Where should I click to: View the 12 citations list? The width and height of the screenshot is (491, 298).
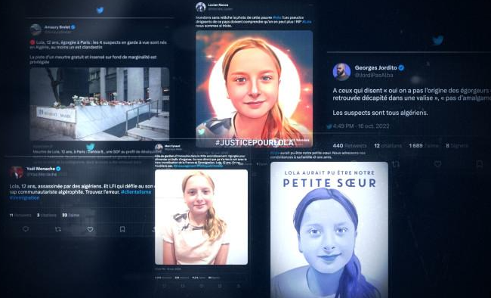[388, 145]
